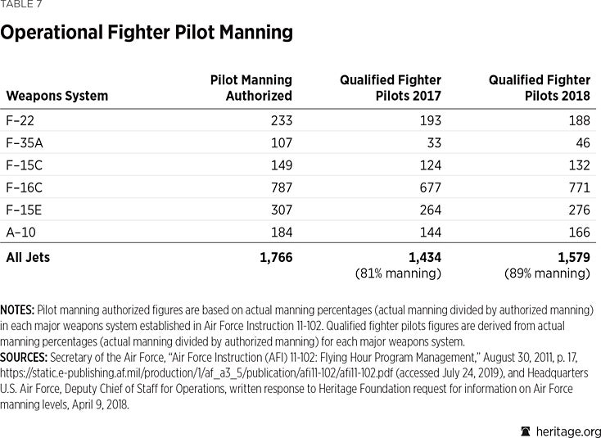Click the F–16C authorized value 787
601x438 pixels.
279,187
